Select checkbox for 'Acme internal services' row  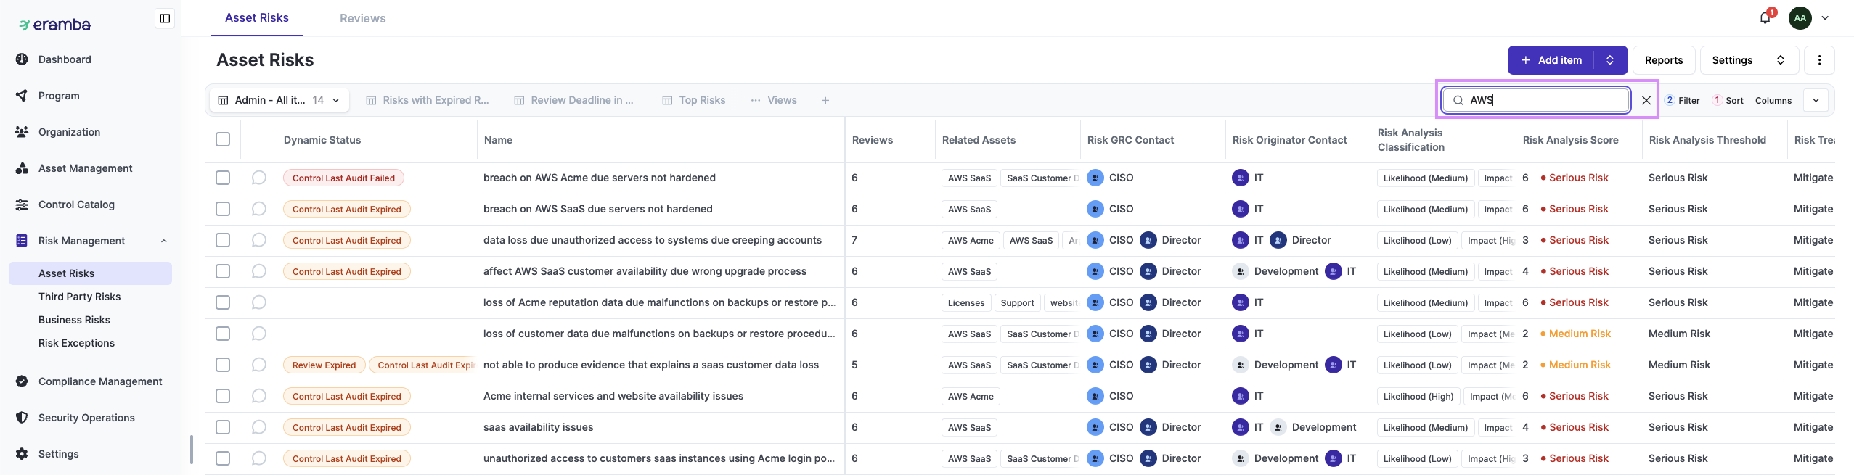(x=223, y=396)
